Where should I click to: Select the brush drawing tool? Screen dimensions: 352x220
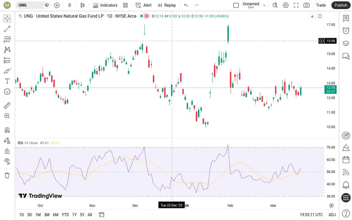(x=7, y=71)
